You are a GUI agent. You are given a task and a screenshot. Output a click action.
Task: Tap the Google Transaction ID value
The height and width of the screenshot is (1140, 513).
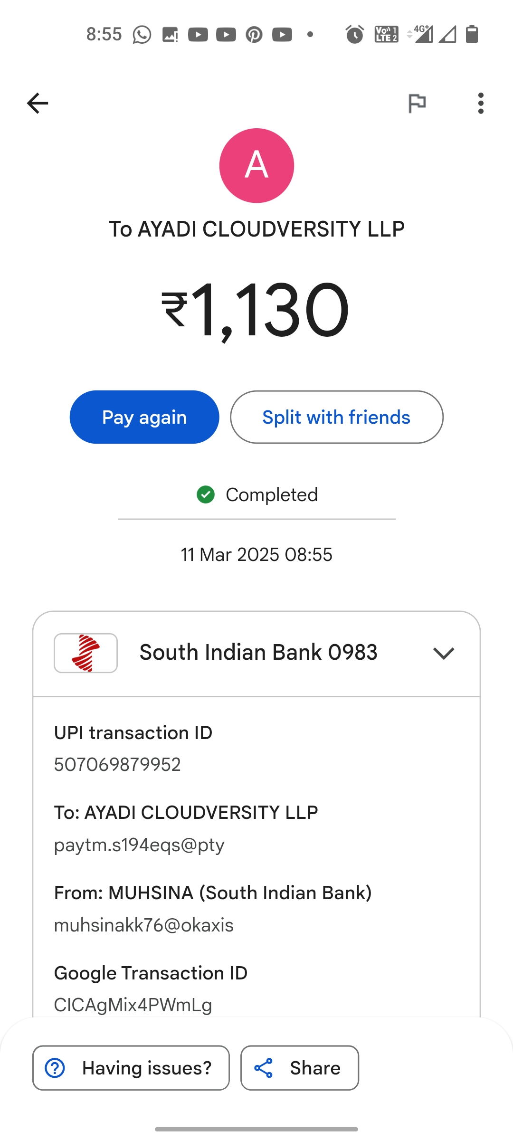coord(133,1005)
